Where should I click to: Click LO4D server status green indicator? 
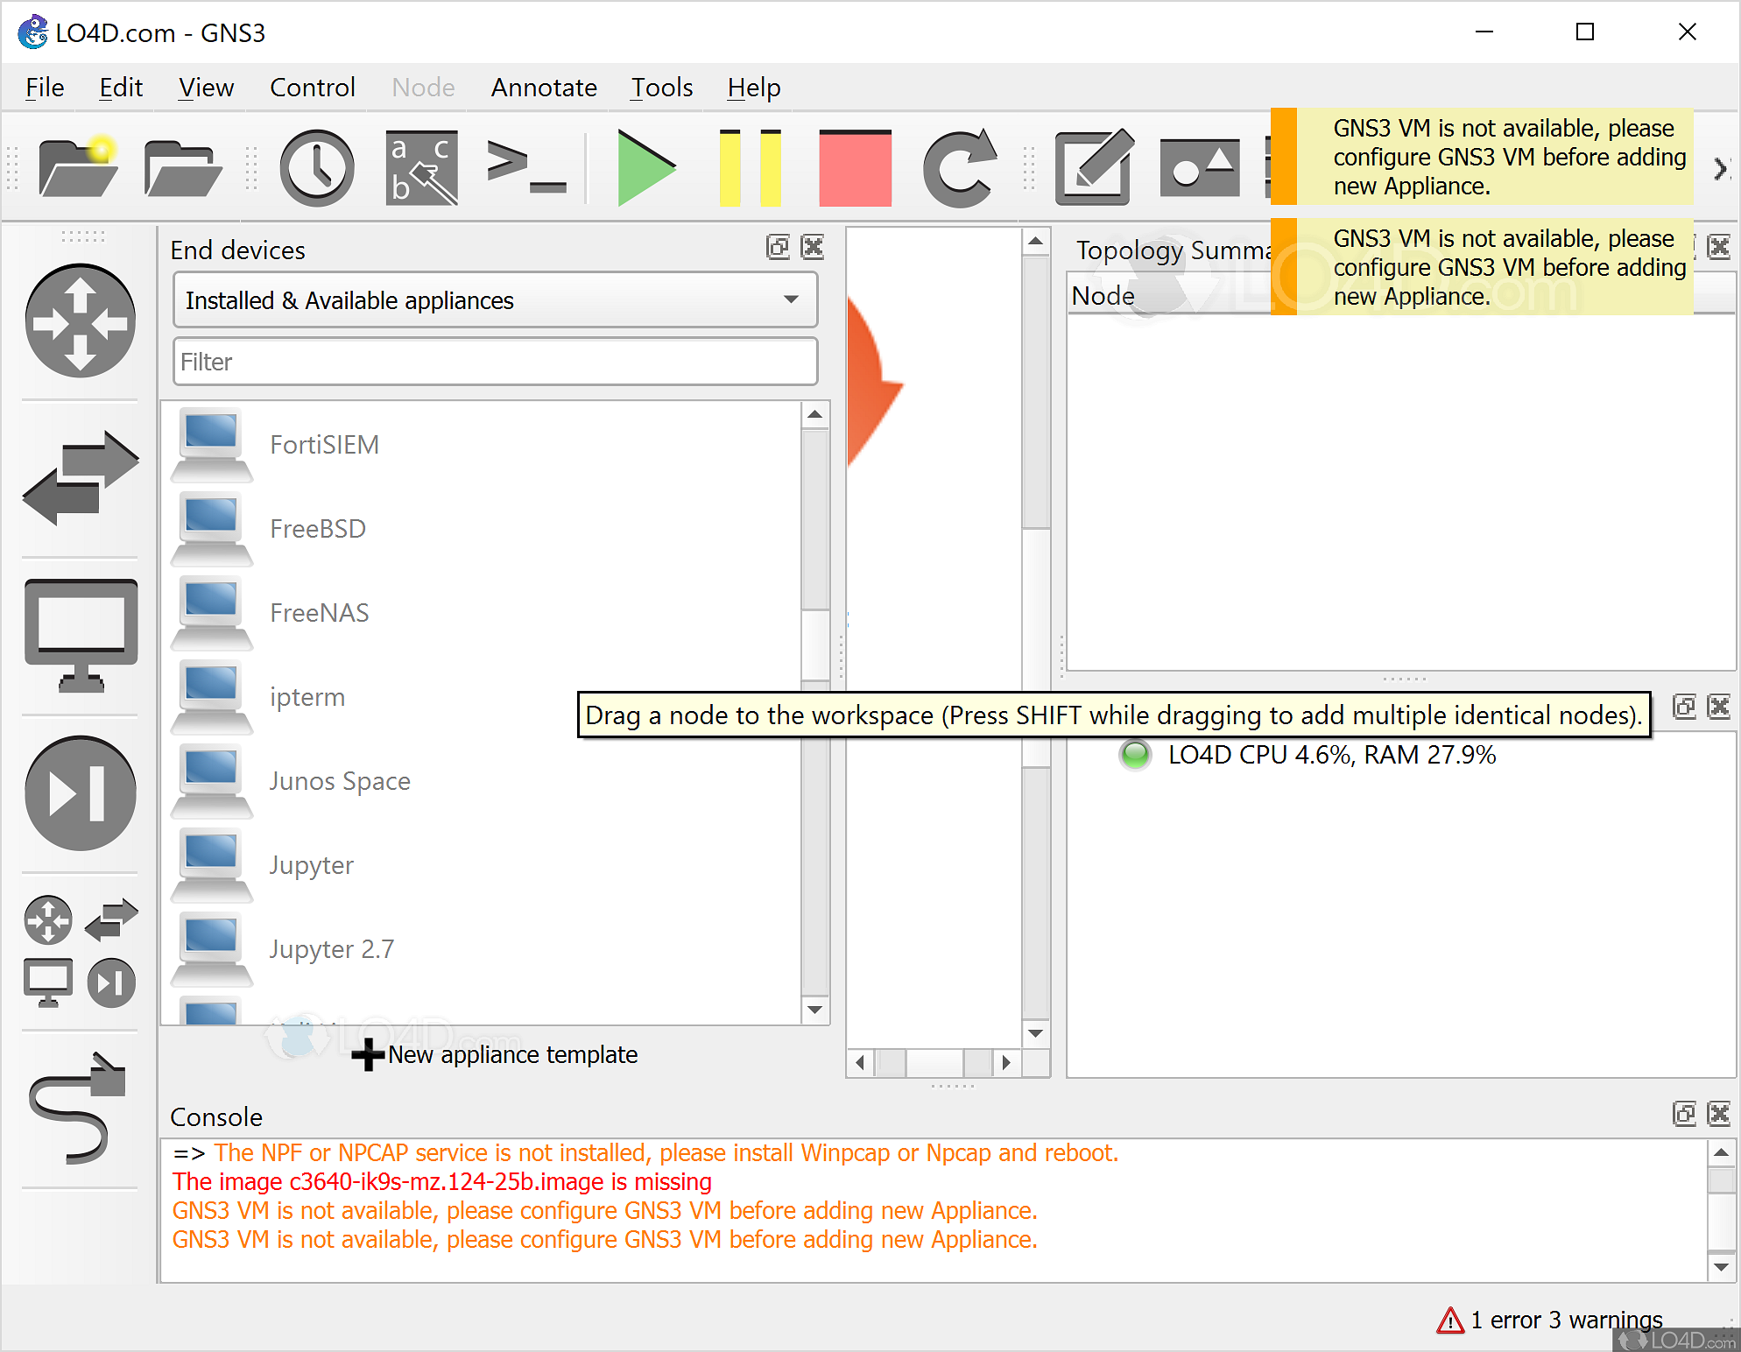click(1135, 755)
